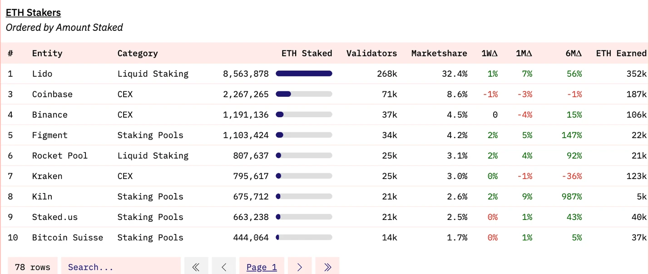Sort by ETH Earned column header
This screenshot has width=649, height=274.
click(621, 53)
